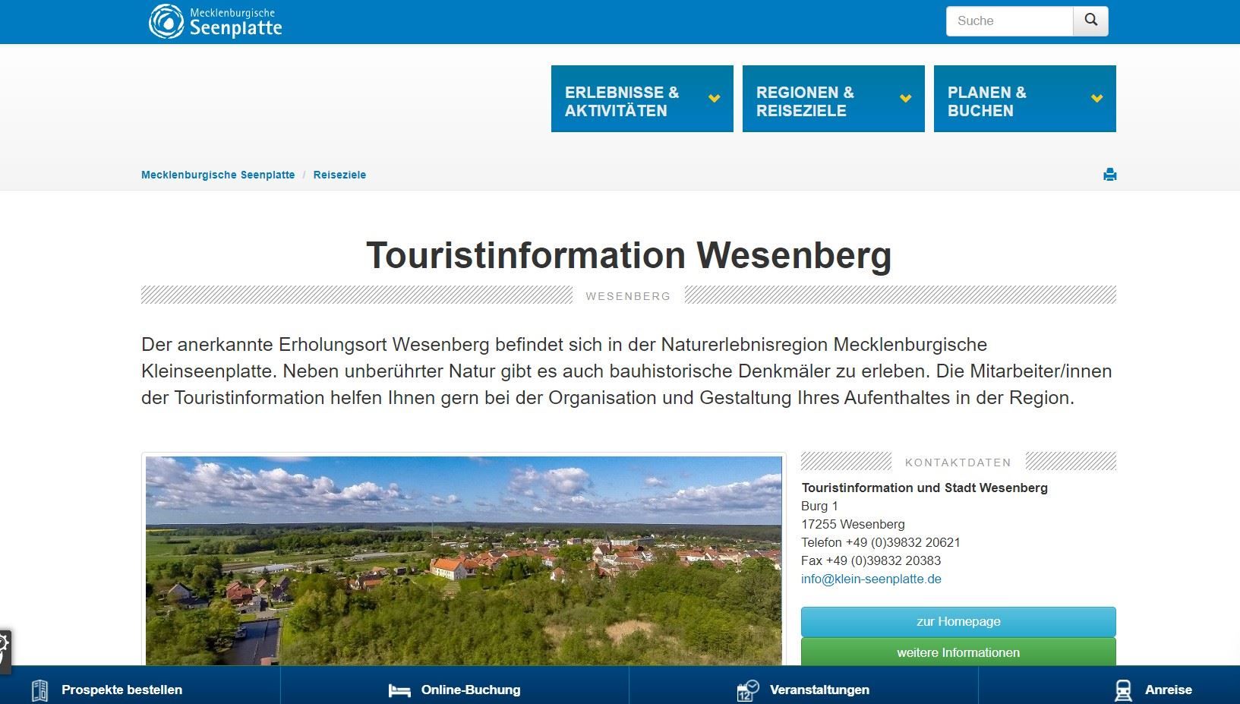
Task: Click the Mecklenburgische Seenplatte logo
Action: (x=216, y=21)
